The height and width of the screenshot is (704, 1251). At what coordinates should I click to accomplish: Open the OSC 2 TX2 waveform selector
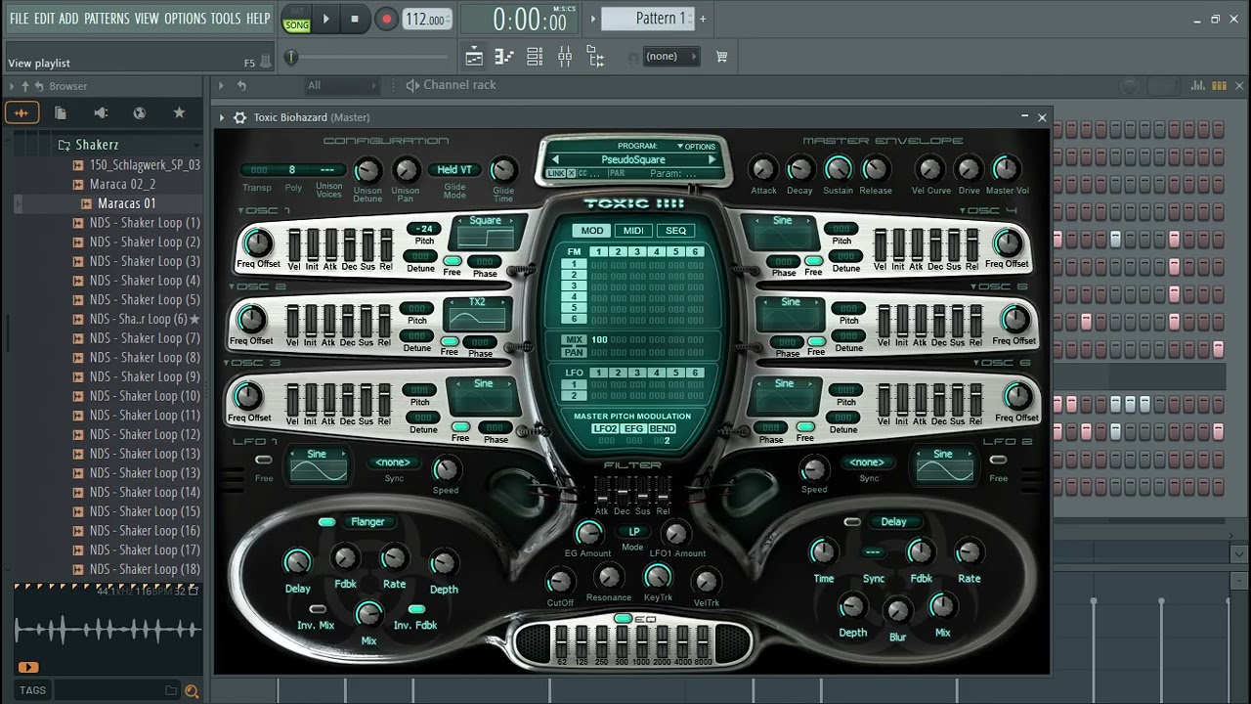(477, 315)
